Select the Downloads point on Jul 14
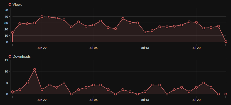 coord(152,85)
